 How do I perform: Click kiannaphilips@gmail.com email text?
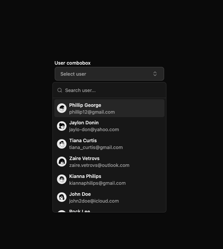tap(97, 183)
